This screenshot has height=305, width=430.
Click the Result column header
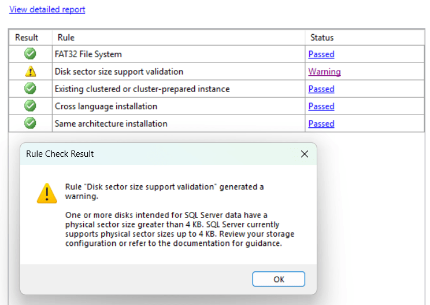click(27, 38)
